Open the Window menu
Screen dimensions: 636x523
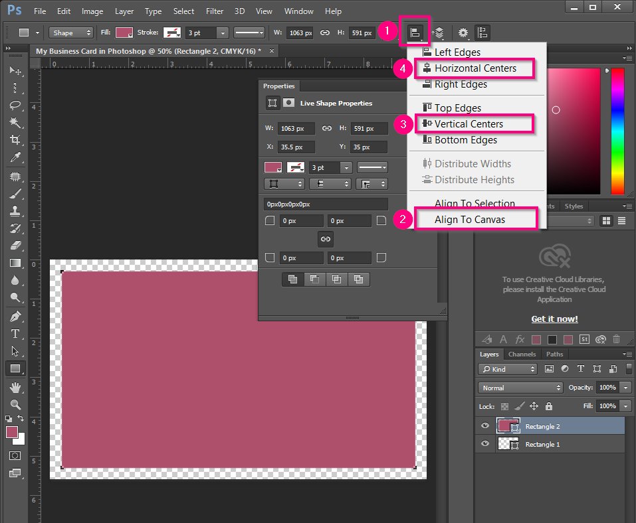(x=298, y=11)
